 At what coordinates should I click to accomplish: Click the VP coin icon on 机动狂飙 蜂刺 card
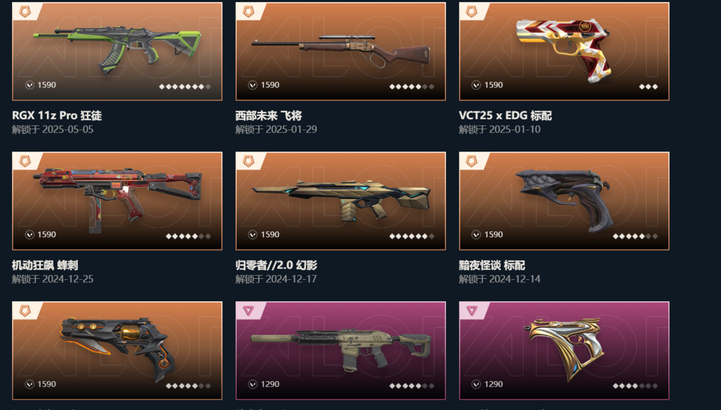click(29, 235)
